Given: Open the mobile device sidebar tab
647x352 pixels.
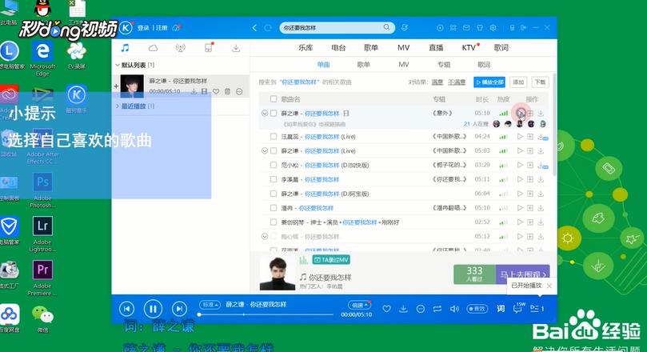Looking at the screenshot, I should 209,48.
